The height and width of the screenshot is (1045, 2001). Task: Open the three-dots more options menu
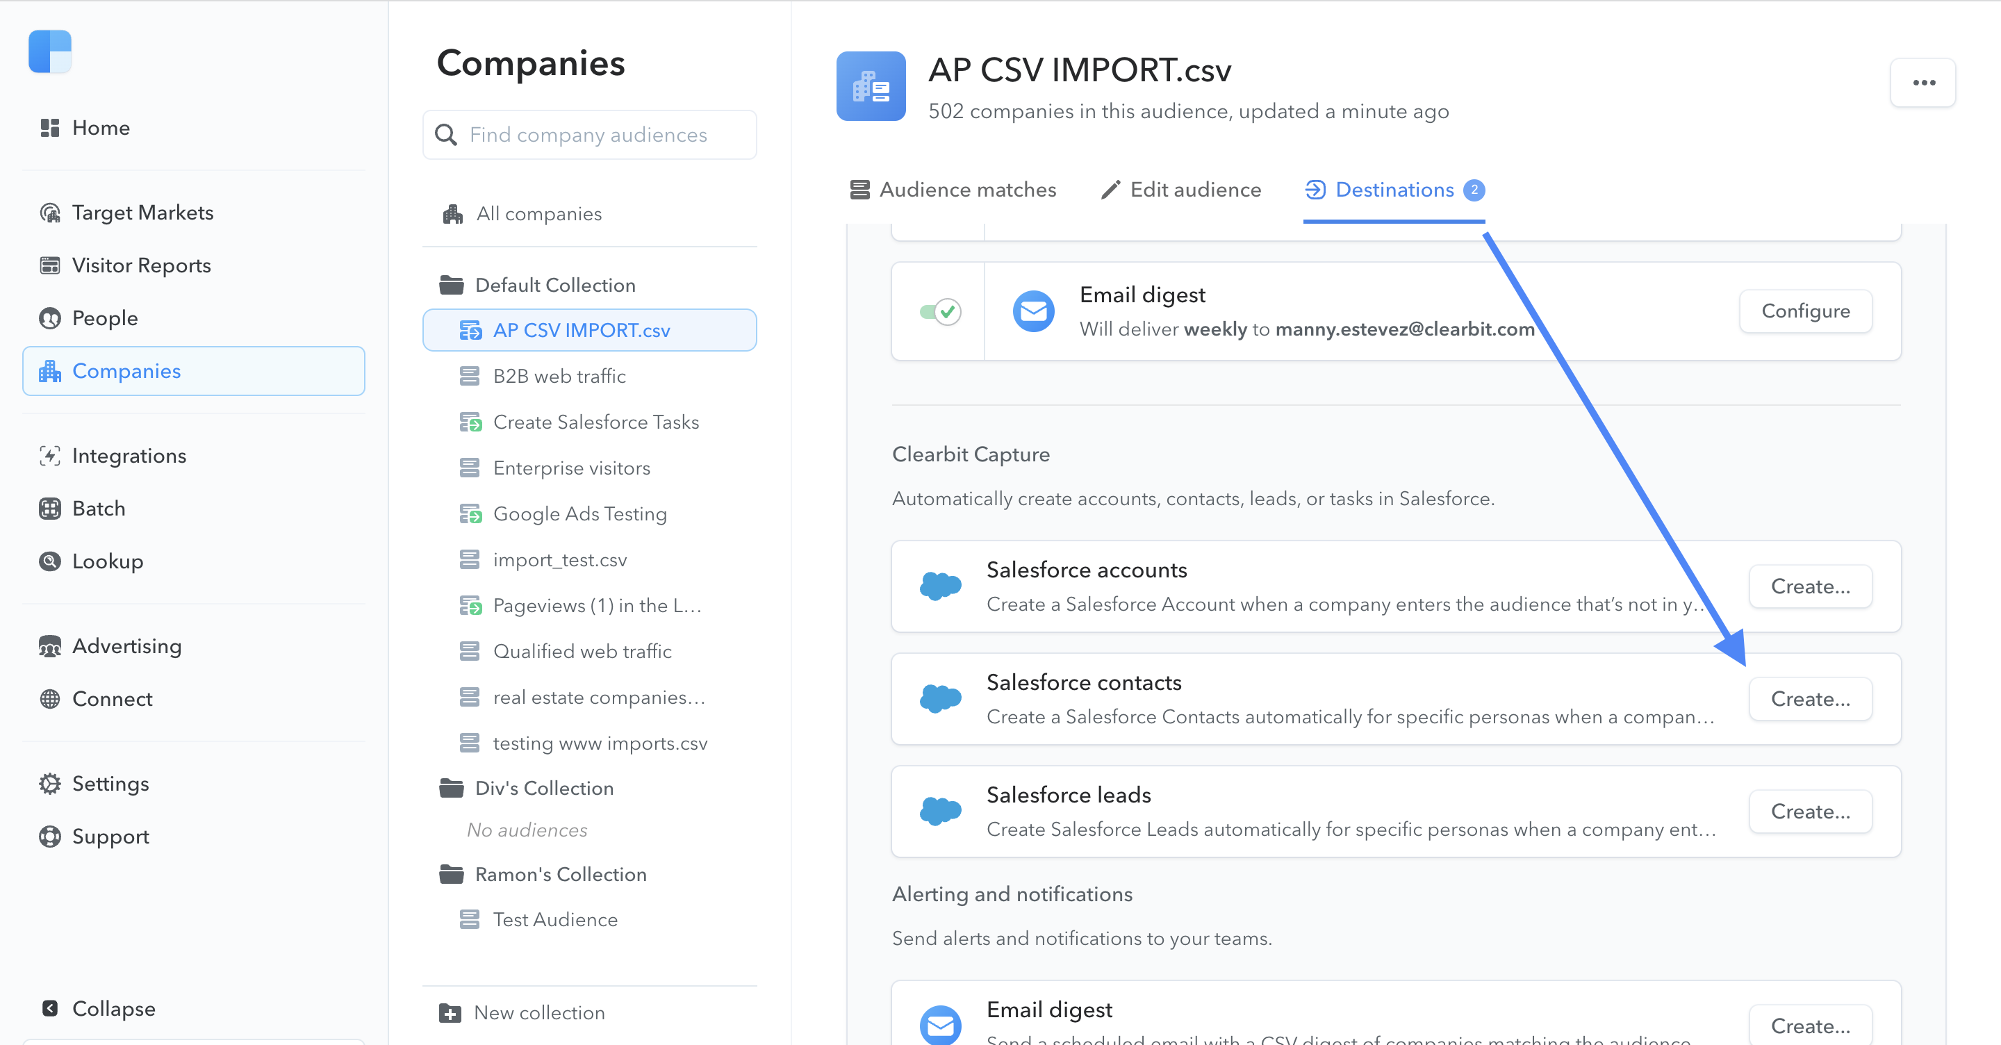pyautogui.click(x=1923, y=83)
